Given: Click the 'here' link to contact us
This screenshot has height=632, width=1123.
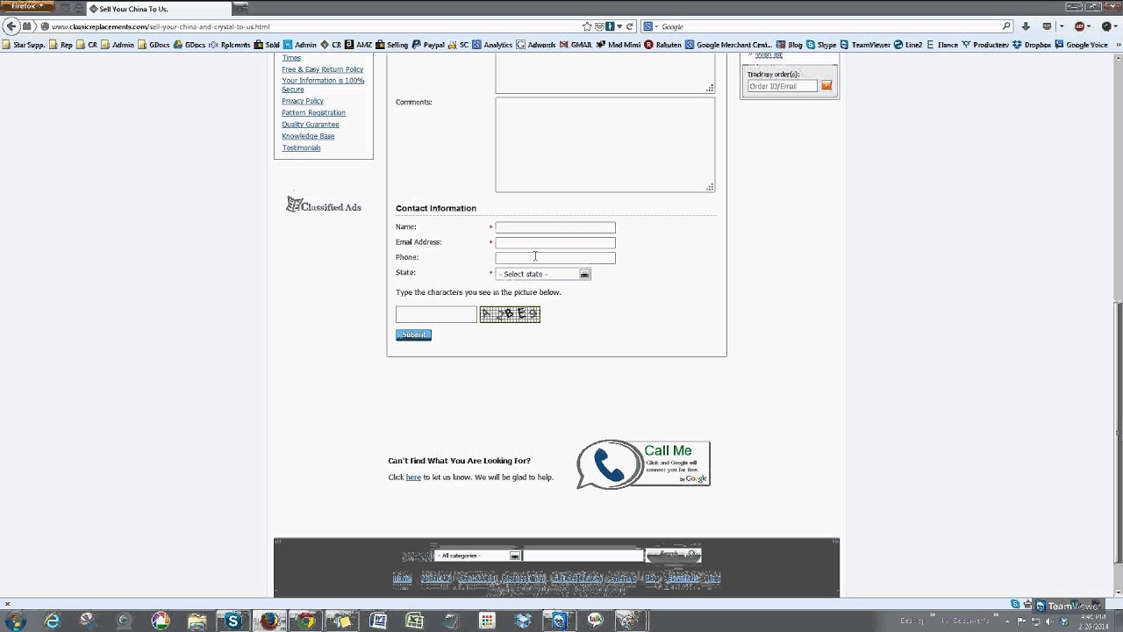Looking at the screenshot, I should tap(413, 478).
